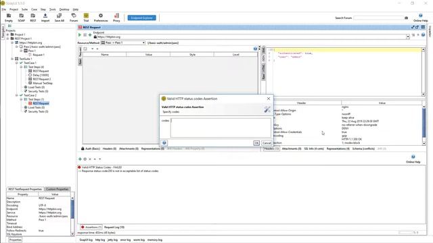433x243 pixels.
Task: Click the Properties button at bottom left
Action: coord(15,240)
